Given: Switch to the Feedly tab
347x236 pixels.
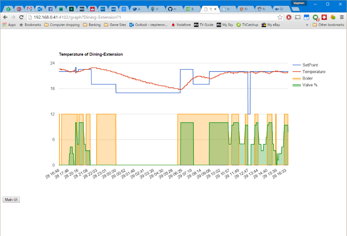Looking at the screenshot, I should click(8, 9).
